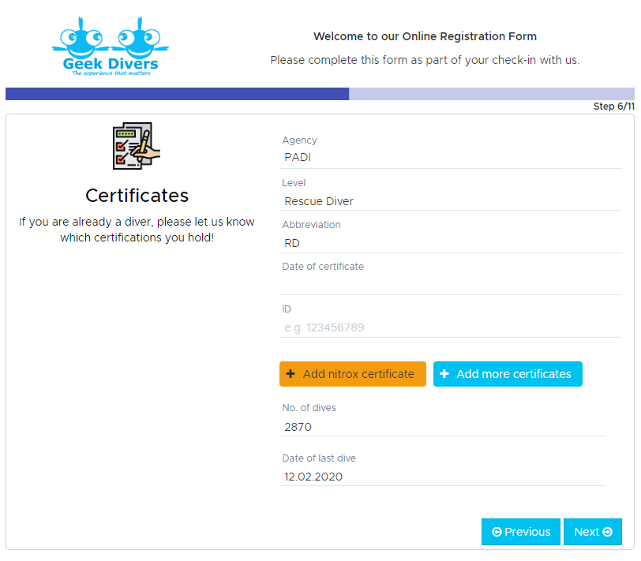
Task: Click the Step 6/11 indicator
Action: click(614, 107)
